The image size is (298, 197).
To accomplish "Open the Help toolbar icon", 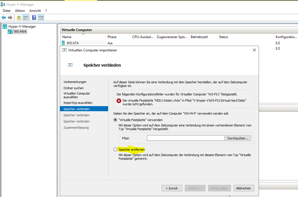I will [x=34, y=17].
